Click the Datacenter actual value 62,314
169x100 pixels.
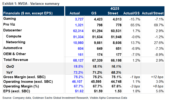[78, 31]
